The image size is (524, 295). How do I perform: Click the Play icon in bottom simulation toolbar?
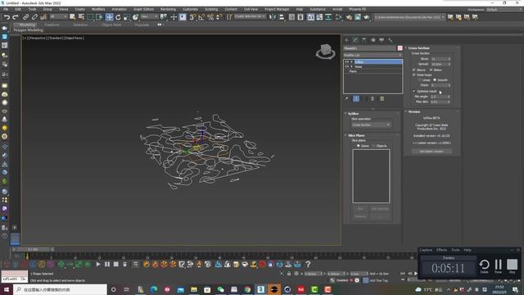[x=98, y=264]
